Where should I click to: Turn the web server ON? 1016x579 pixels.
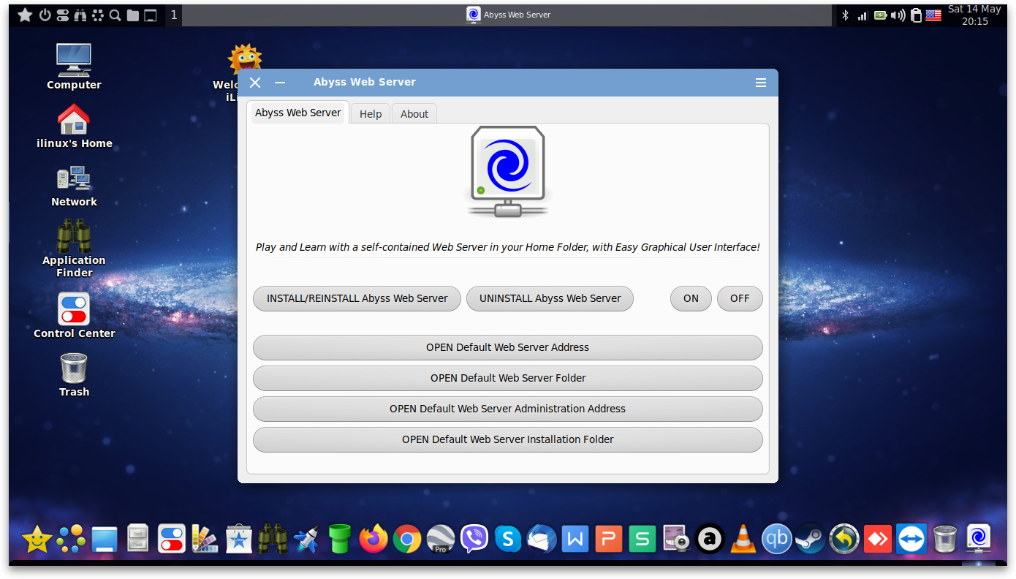691,298
